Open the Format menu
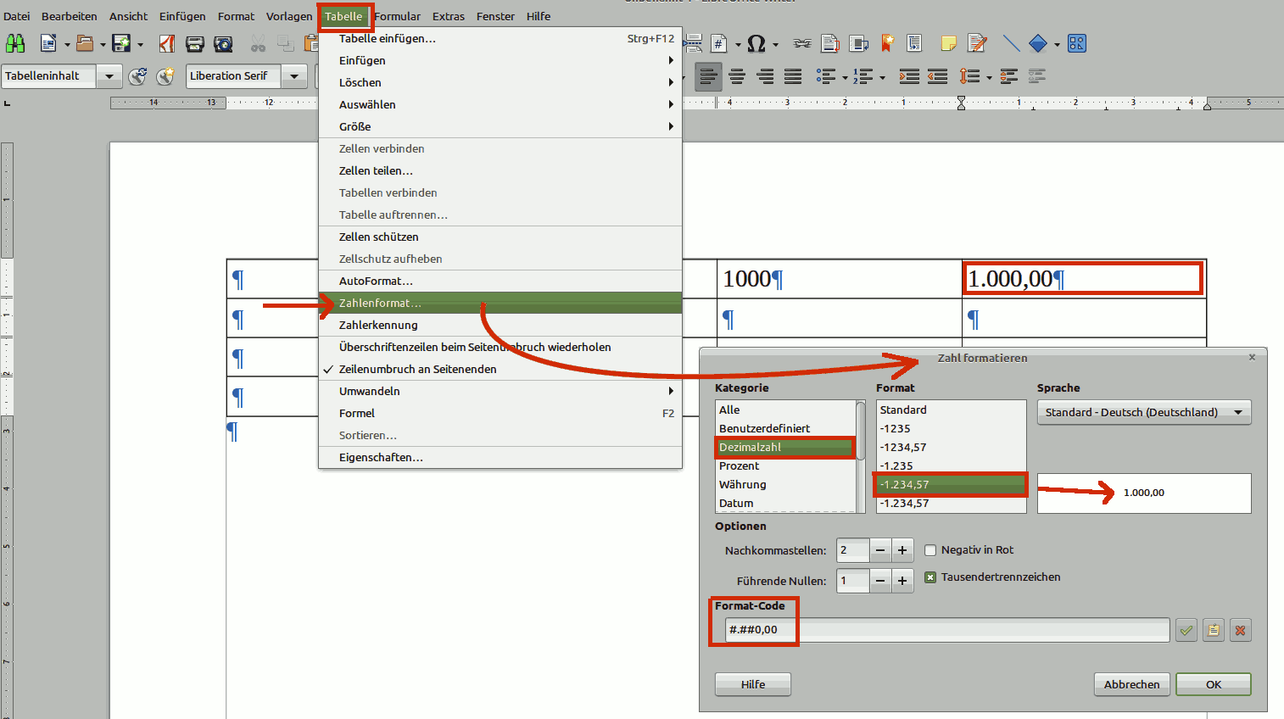1284x719 pixels. coord(236,16)
